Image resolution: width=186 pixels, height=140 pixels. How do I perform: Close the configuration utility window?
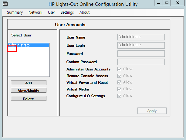178,3
